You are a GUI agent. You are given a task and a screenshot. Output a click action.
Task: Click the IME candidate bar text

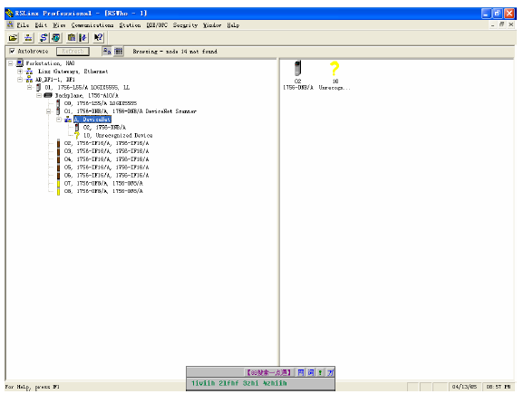(239, 383)
